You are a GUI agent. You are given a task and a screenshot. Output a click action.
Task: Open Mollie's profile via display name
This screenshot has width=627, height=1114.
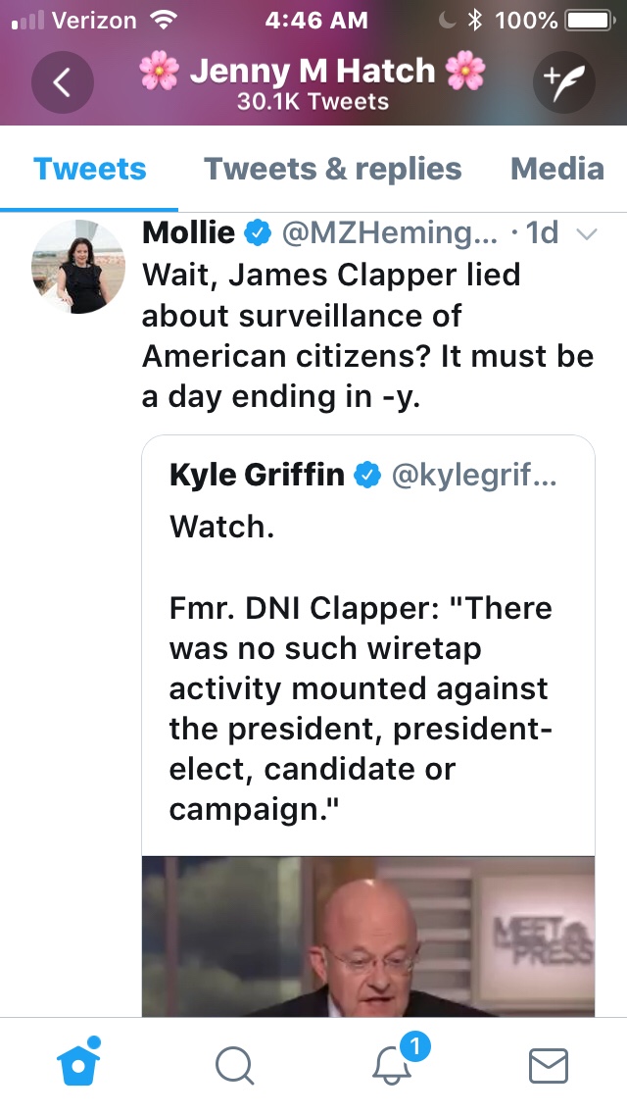point(189,233)
